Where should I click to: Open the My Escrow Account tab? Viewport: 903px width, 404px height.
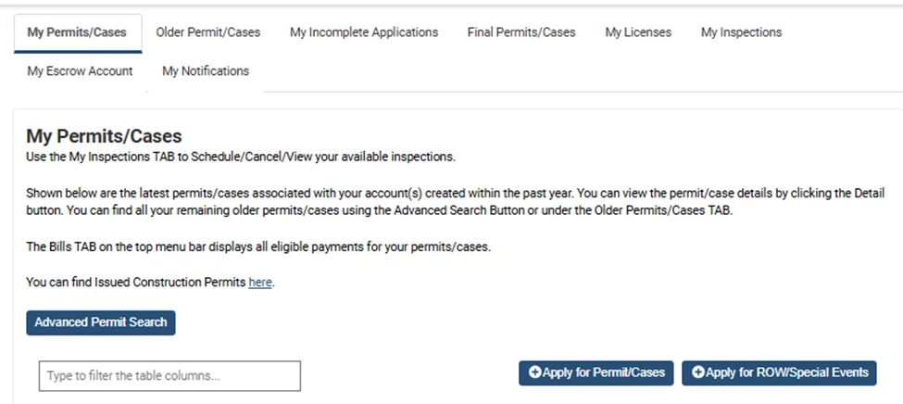[80, 71]
